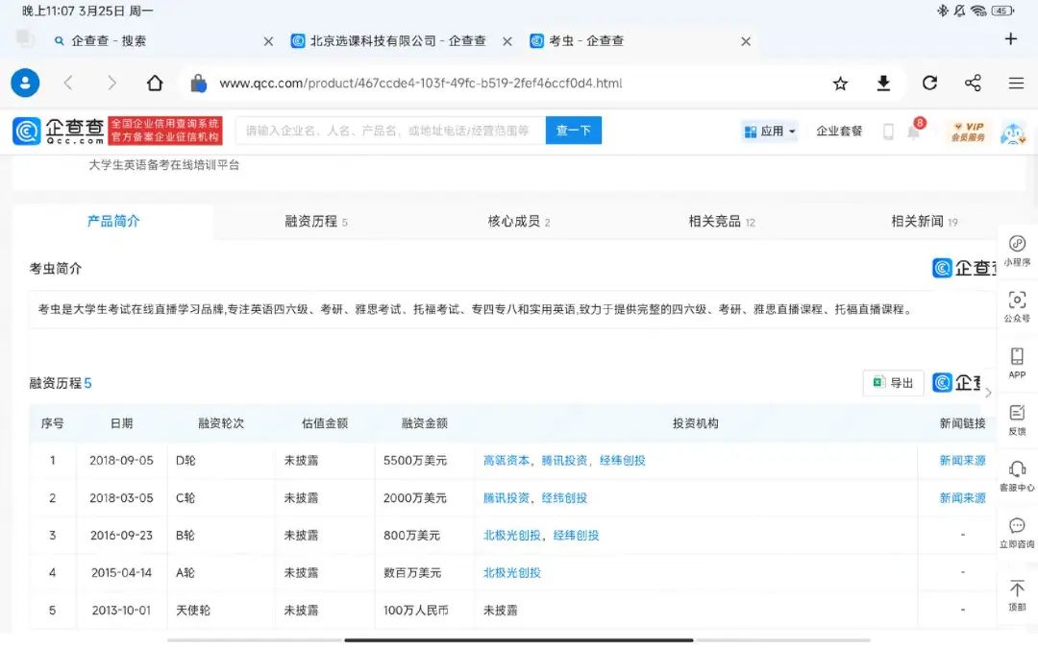
Task: Open 腾讯投资 link in C轮 row
Action: point(506,498)
